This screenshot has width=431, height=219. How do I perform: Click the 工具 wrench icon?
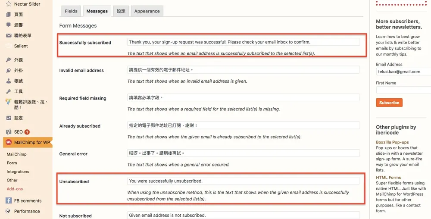coord(9,91)
